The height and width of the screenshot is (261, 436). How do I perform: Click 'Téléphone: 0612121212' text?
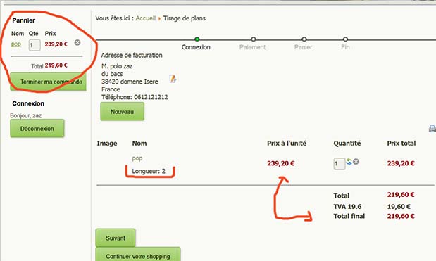(x=135, y=97)
